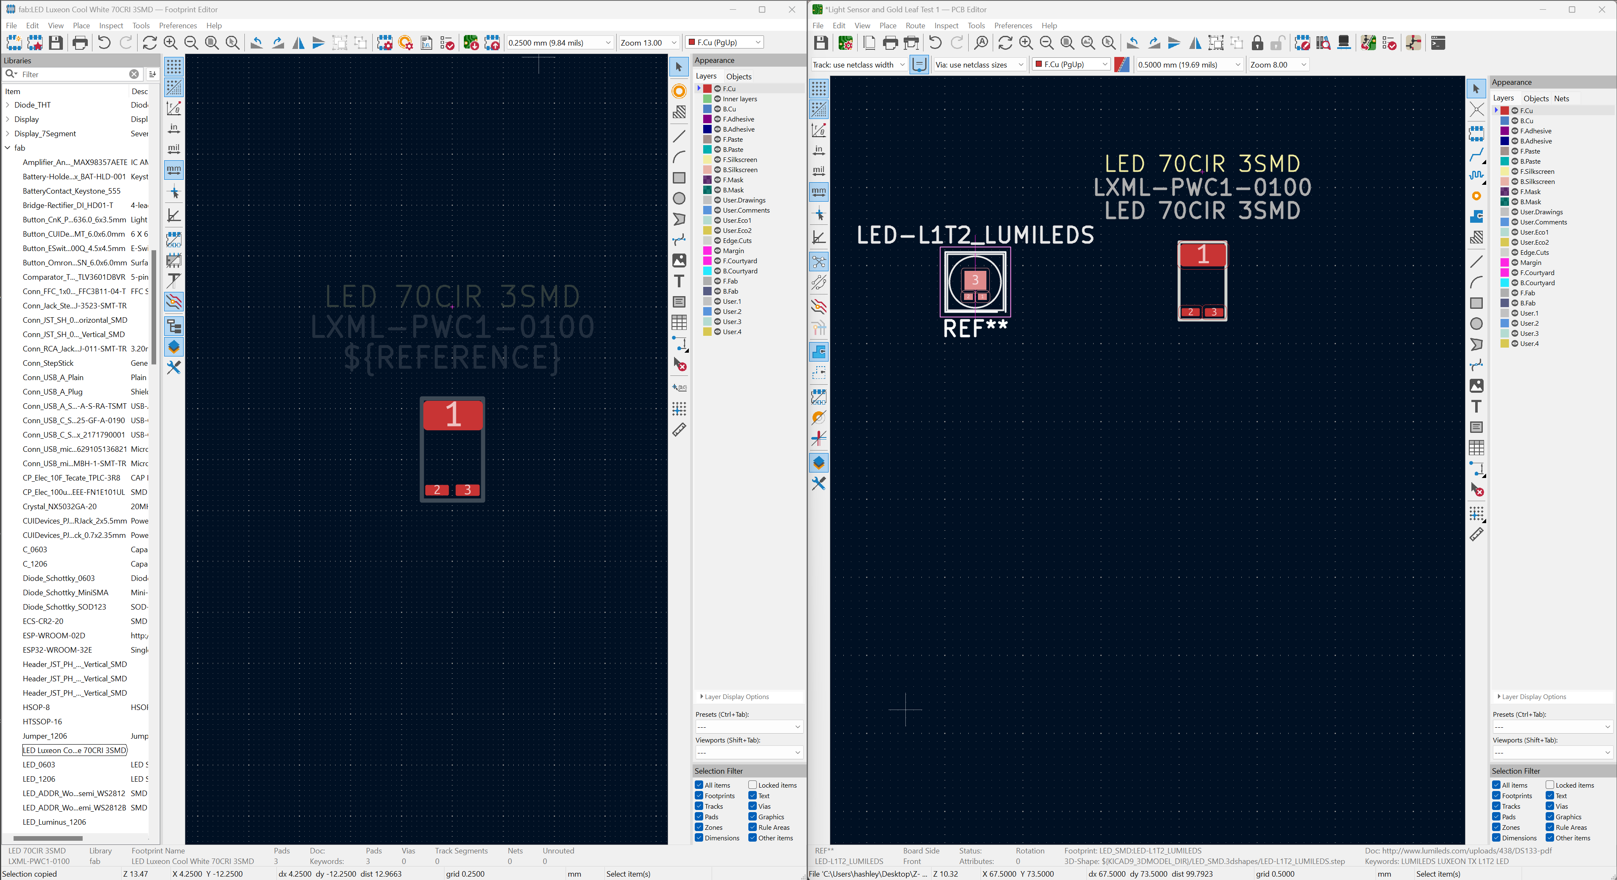Click the B.Cu color swatch in the Footprint Editor's layers
This screenshot has height=880, width=1617.
[707, 109]
